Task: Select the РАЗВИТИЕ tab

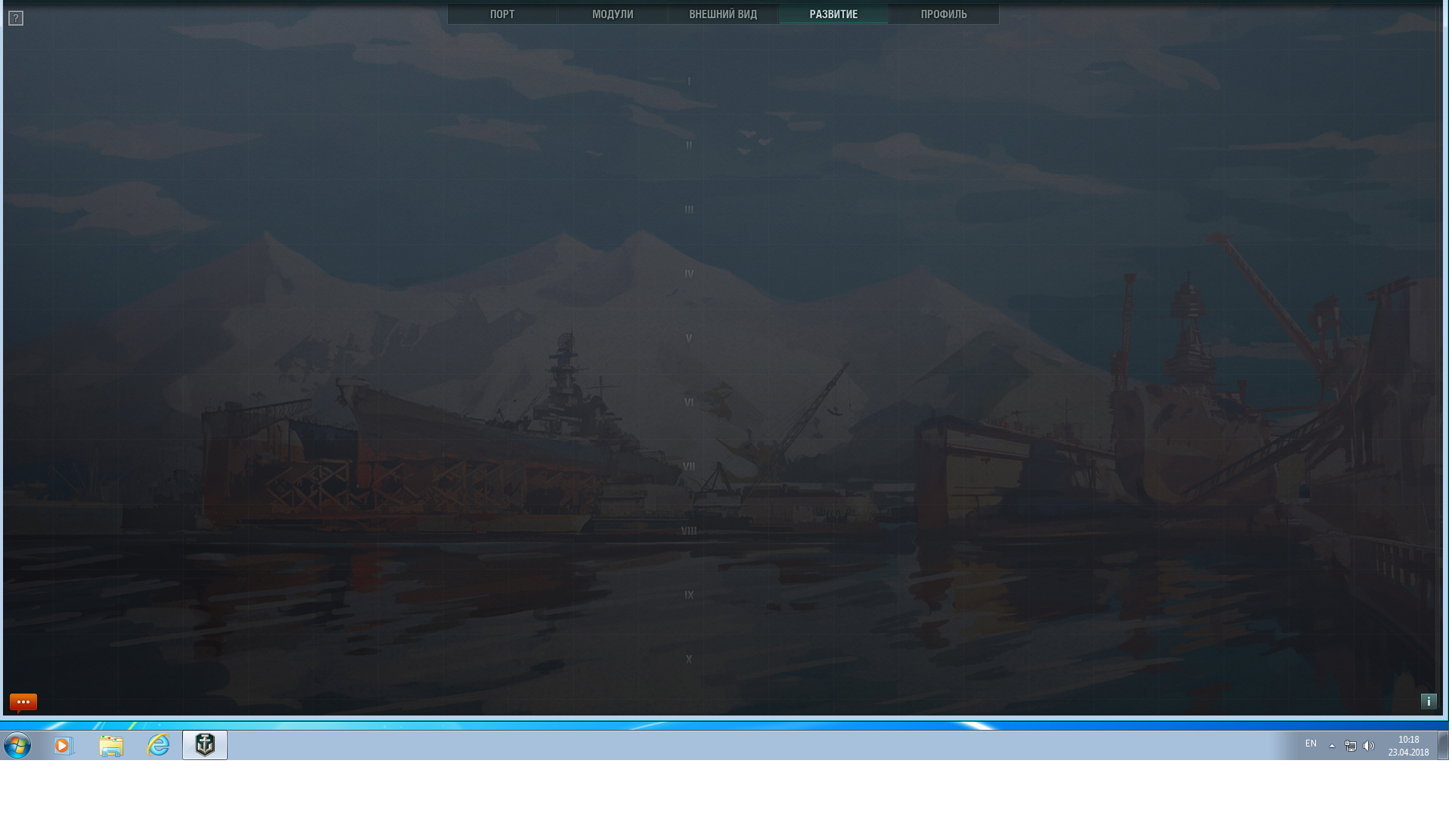Action: [833, 14]
